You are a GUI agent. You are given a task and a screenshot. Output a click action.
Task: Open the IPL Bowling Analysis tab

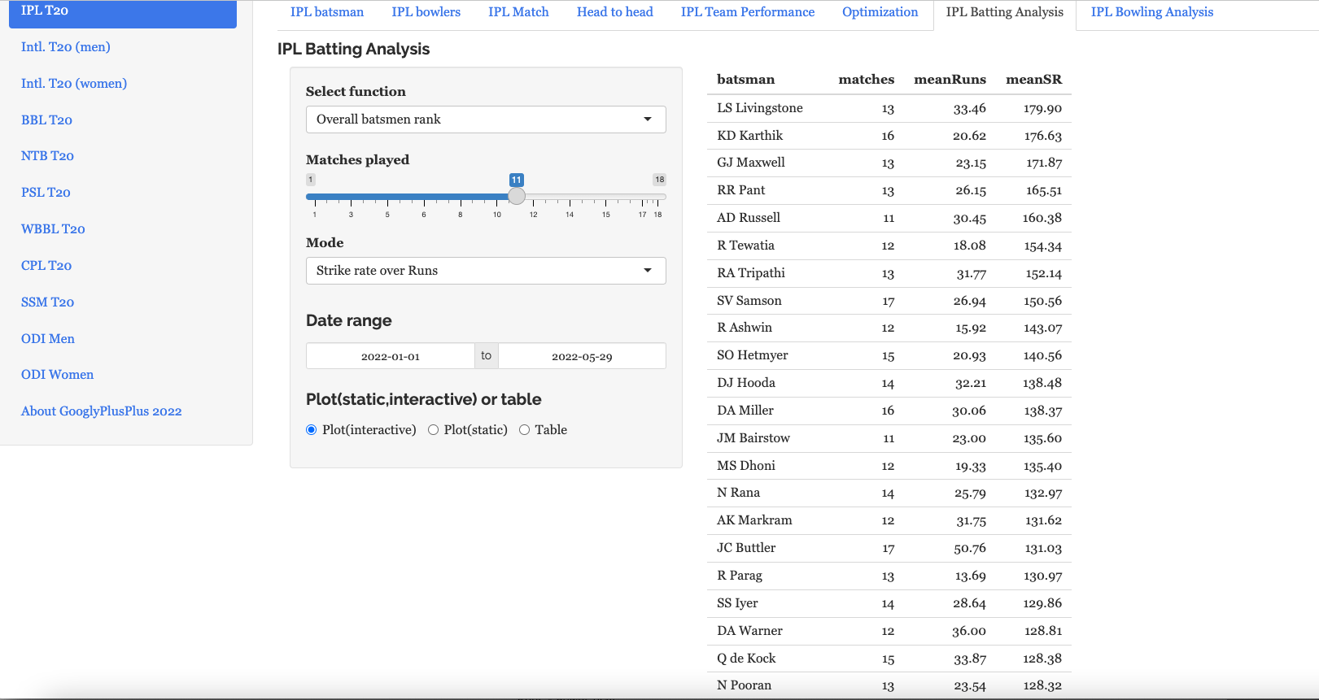click(1151, 12)
